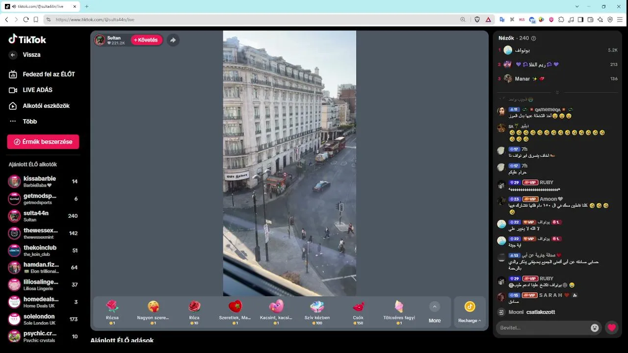The width and height of the screenshot is (628, 353).
Task: Click the HLS extension icon
Action: pos(522,20)
